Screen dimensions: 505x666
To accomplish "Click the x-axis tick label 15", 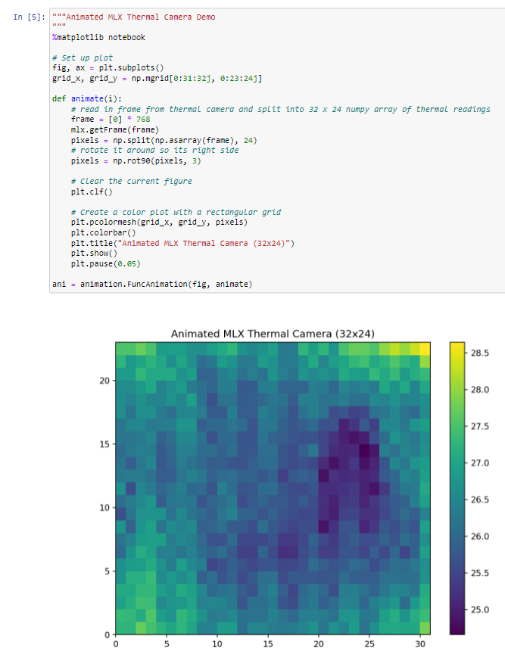I will 268,644.
